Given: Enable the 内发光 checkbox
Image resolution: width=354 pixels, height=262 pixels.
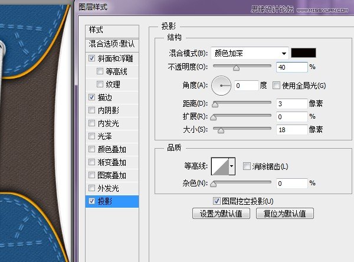Looking at the screenshot, I should pyautogui.click(x=91, y=123).
